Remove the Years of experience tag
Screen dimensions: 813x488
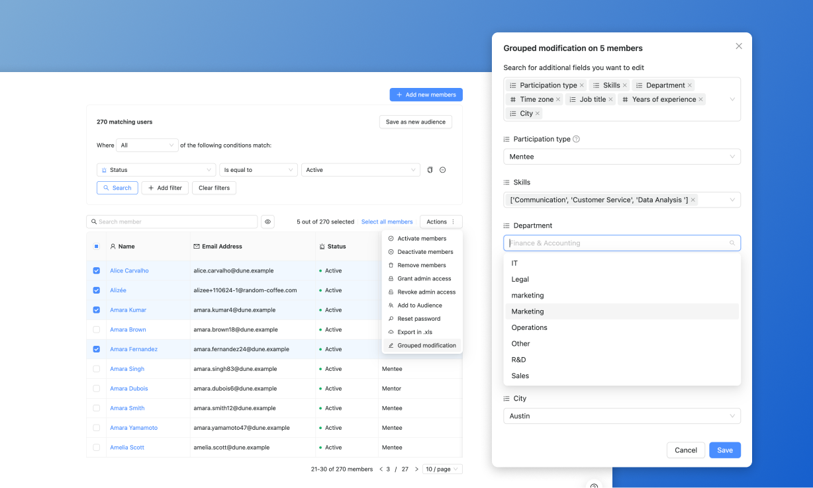click(x=700, y=99)
